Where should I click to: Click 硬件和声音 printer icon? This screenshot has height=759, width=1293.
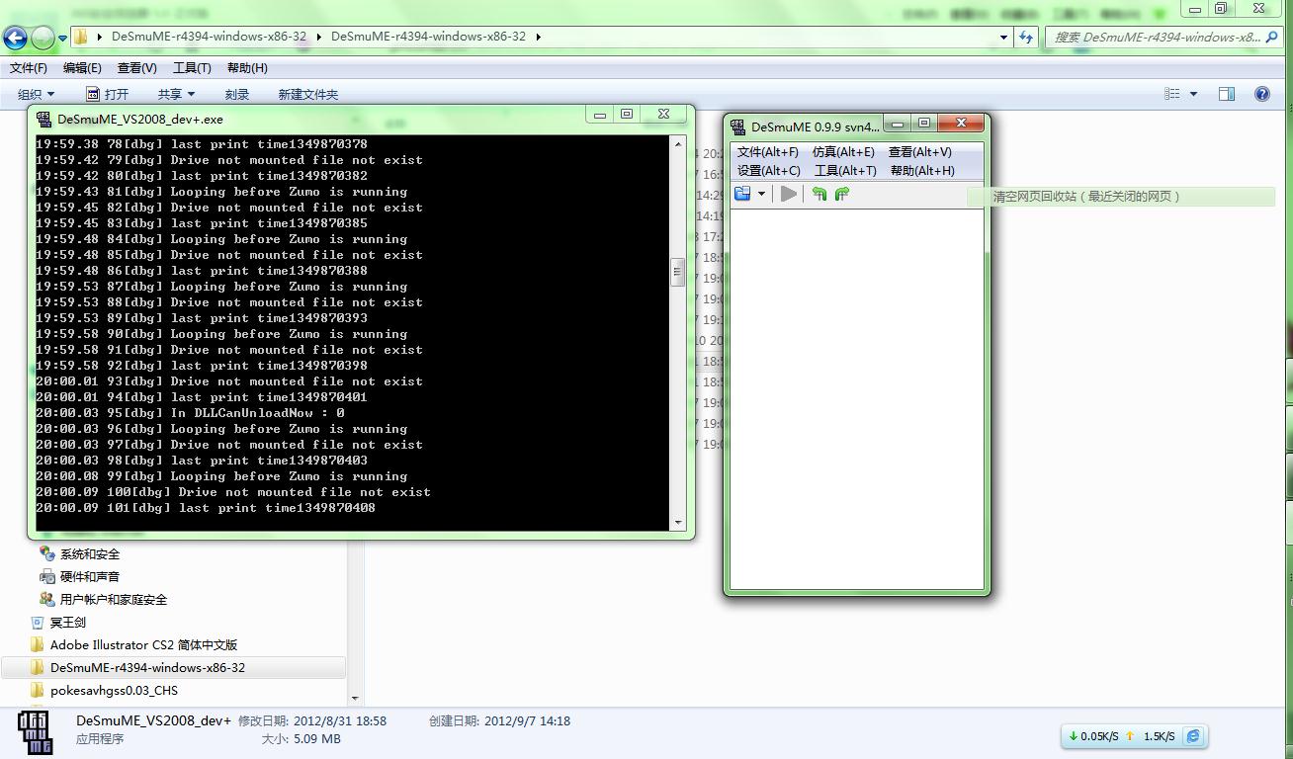pos(47,577)
